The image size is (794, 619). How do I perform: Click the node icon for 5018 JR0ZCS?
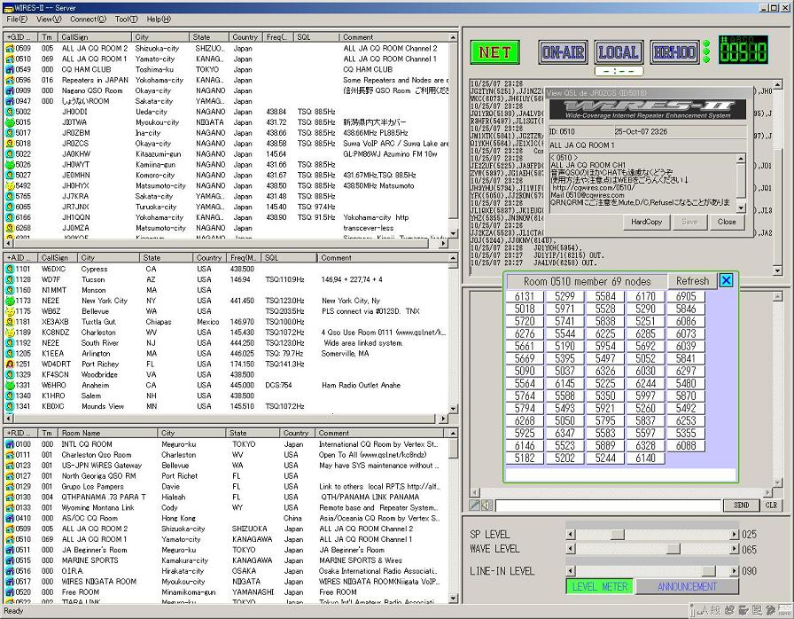[x=10, y=144]
